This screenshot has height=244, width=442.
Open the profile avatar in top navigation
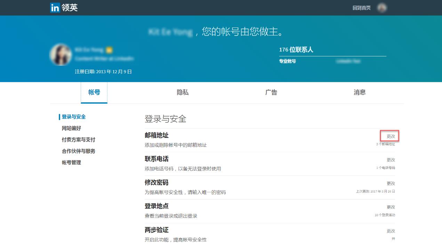coord(382,7)
